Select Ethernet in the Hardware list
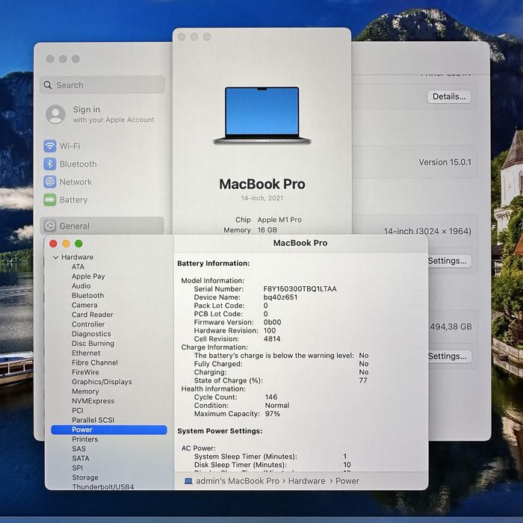 pos(86,353)
